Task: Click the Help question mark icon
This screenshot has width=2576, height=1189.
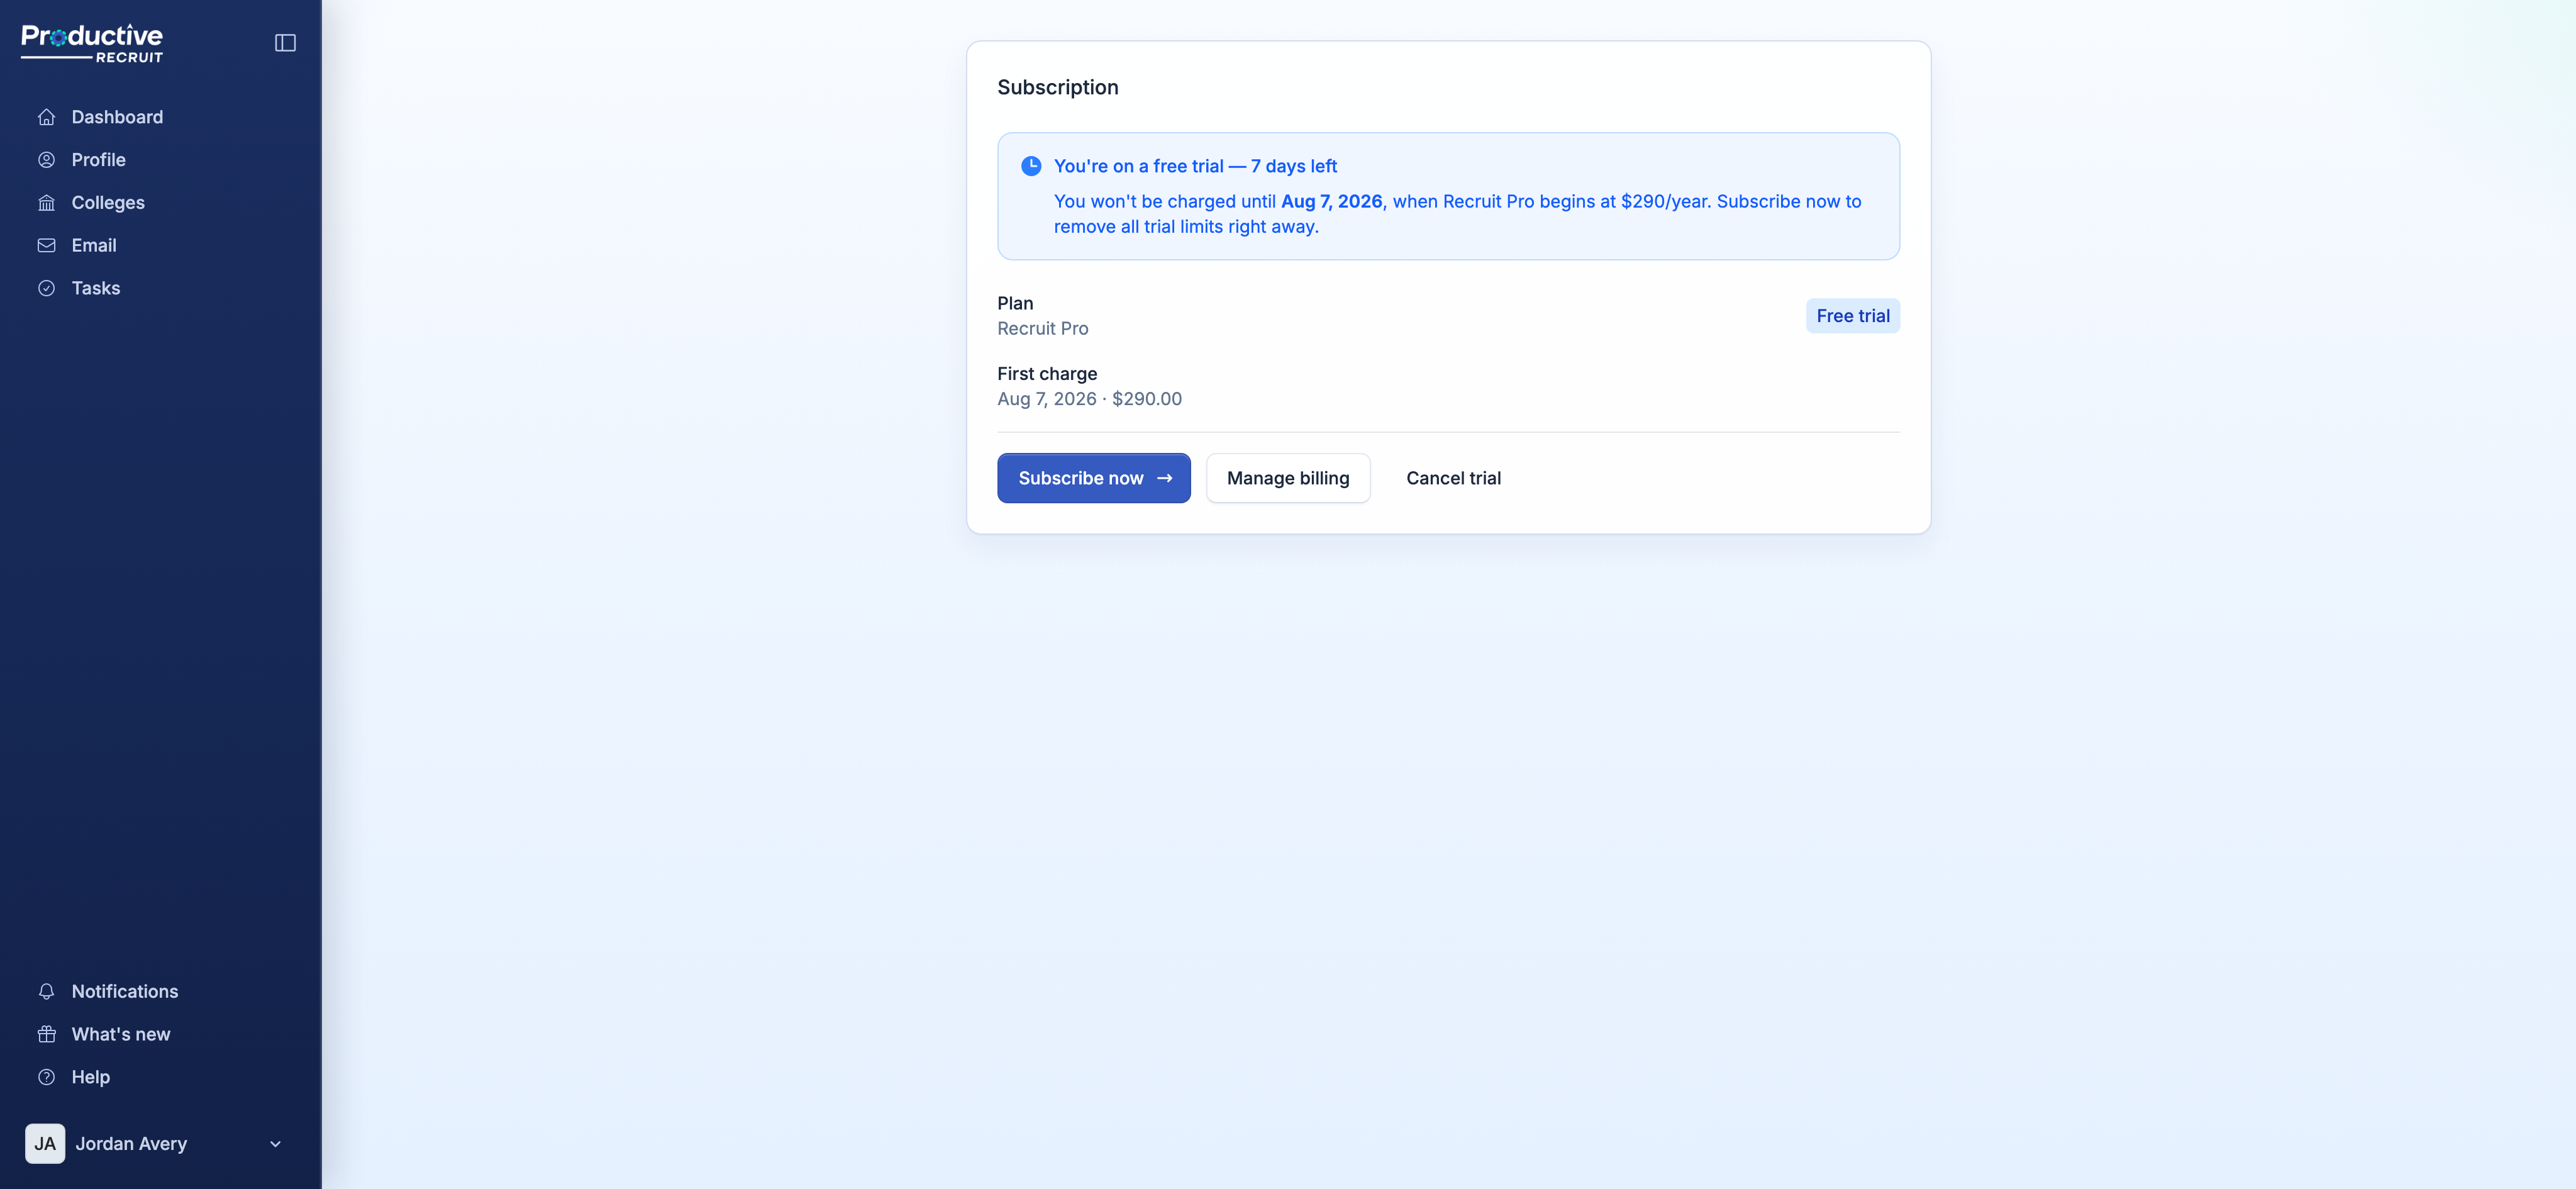Action: [46, 1077]
